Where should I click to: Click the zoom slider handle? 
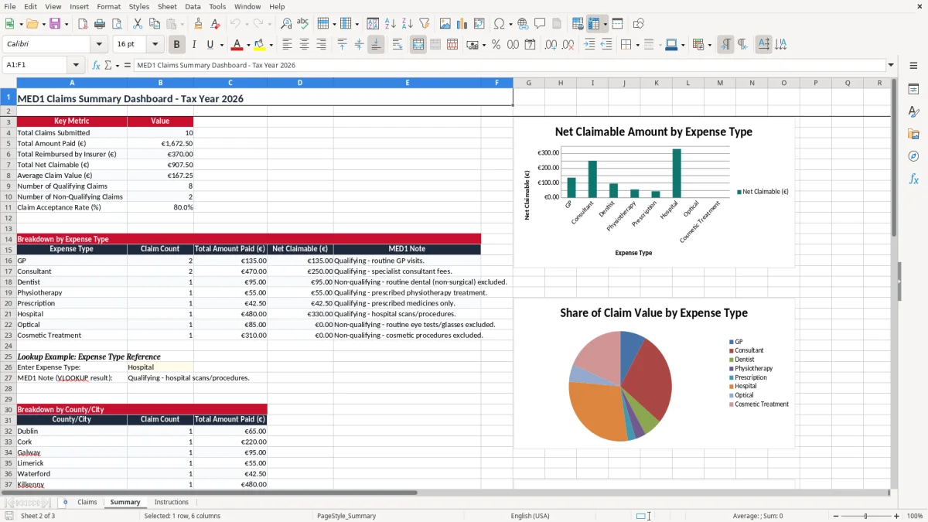pos(866,516)
